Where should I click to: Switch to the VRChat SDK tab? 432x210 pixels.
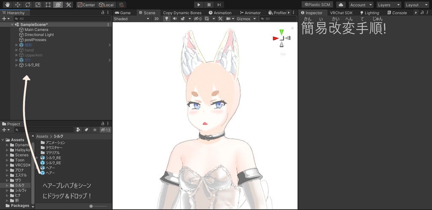click(x=341, y=13)
